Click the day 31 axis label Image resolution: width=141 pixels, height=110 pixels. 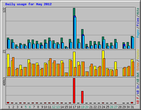pyautogui.click(x=132, y=107)
